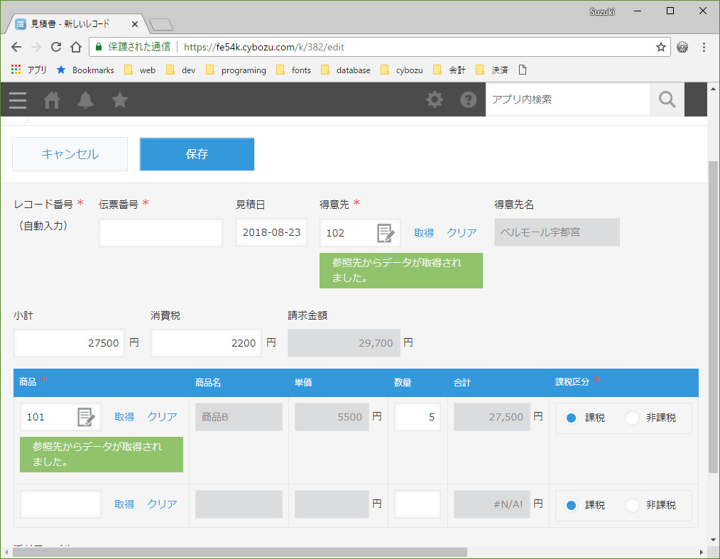This screenshot has width=720, height=559.
Task: Open the help question mark icon
Action: [469, 99]
